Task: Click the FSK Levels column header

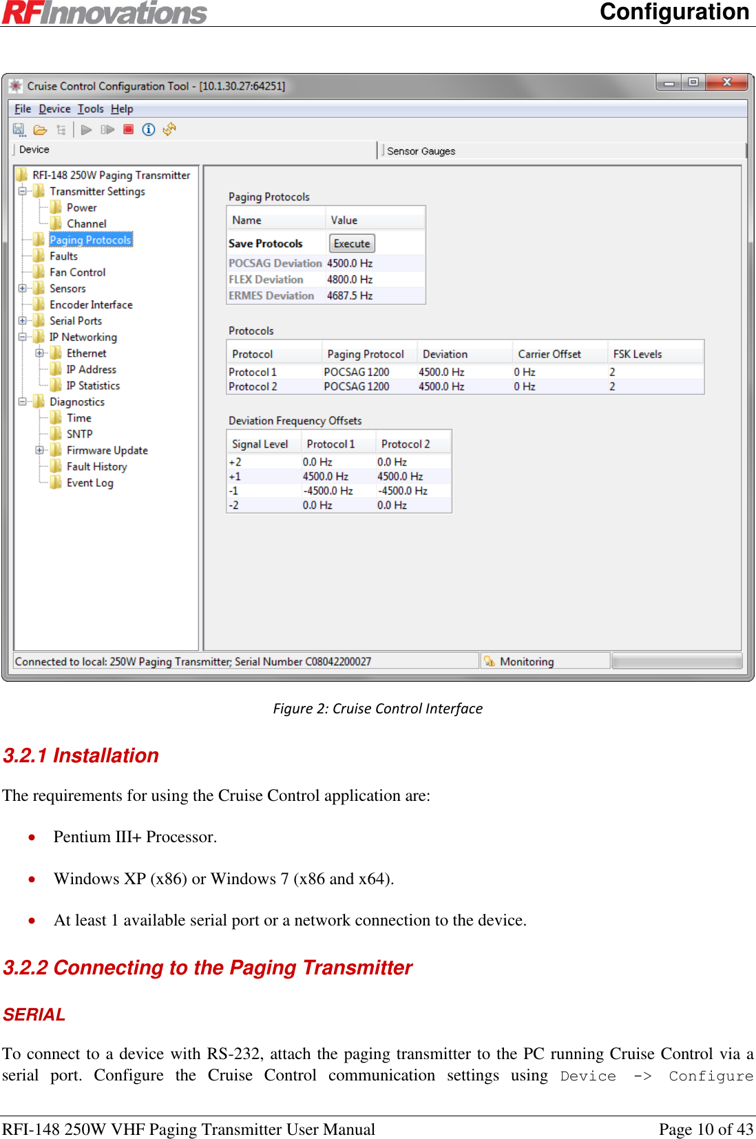Action: point(655,354)
